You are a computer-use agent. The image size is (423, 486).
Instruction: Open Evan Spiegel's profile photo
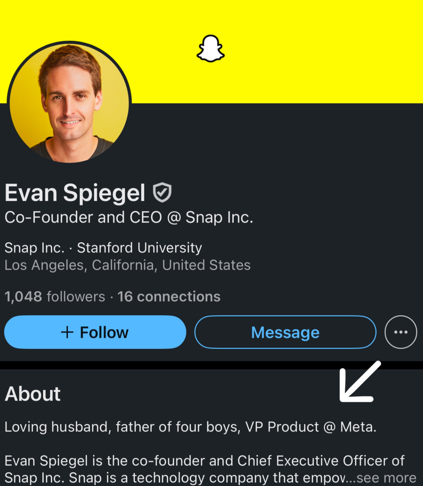pos(69,103)
